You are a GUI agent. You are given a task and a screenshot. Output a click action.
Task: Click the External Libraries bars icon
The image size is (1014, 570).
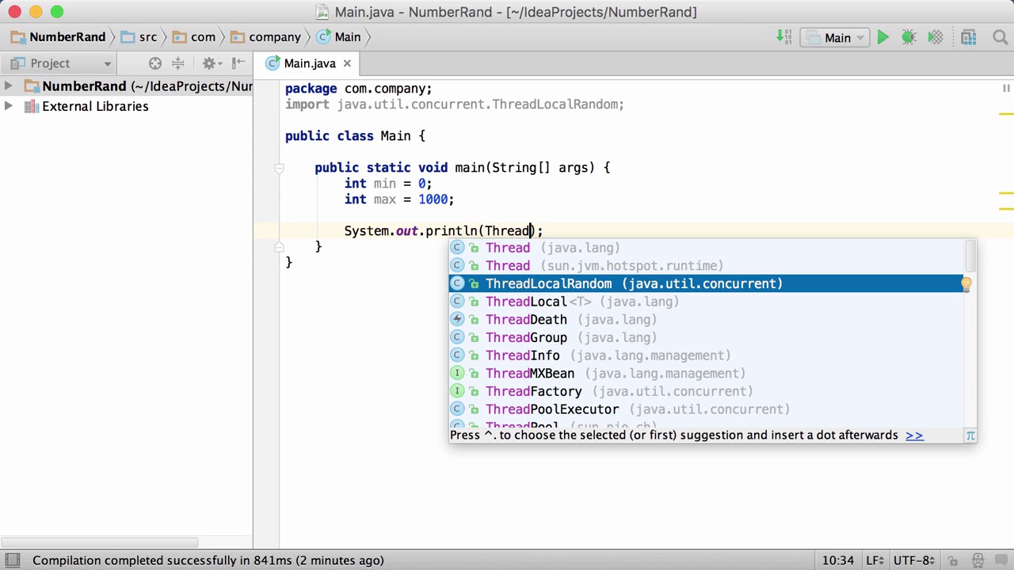coord(32,106)
